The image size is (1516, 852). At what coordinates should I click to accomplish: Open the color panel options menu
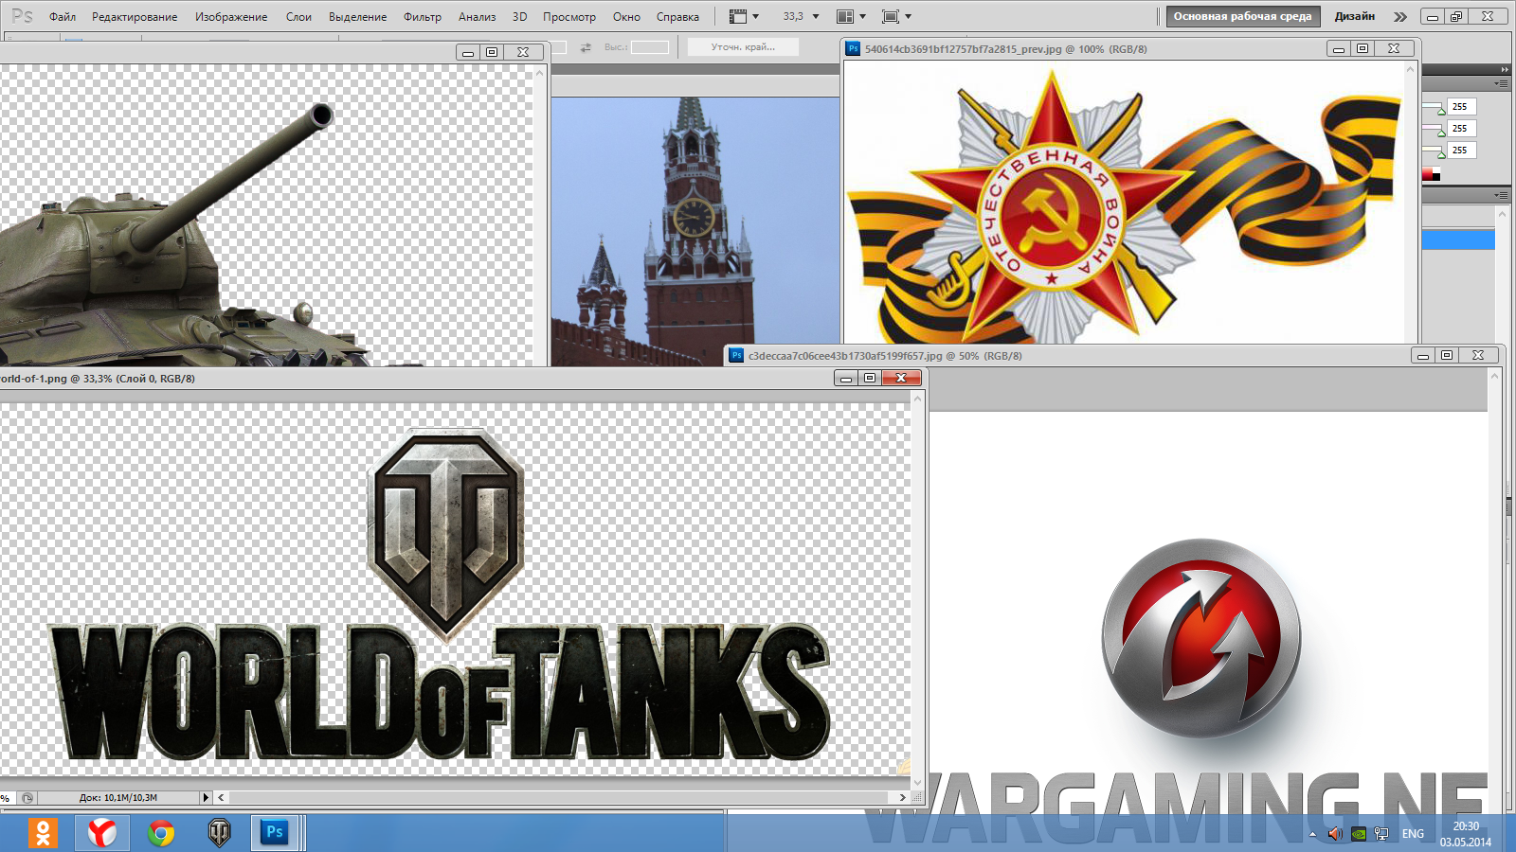click(x=1502, y=84)
